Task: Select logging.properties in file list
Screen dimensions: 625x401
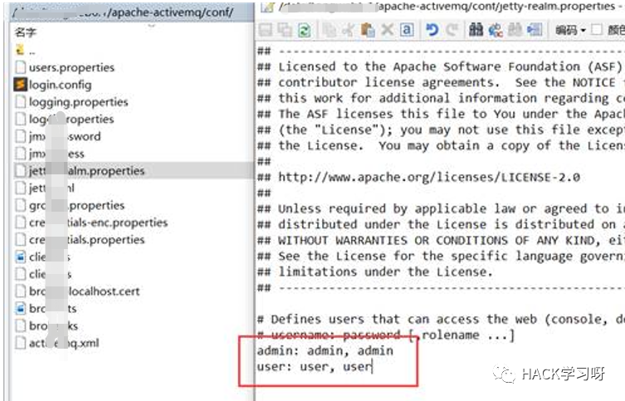Action: (x=71, y=102)
